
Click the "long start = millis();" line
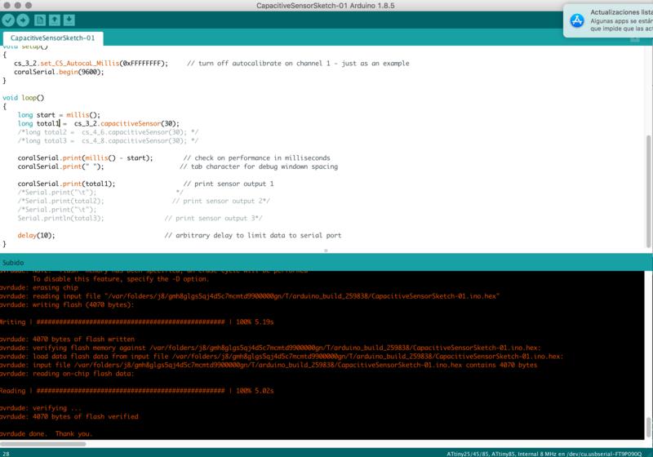tap(59, 115)
